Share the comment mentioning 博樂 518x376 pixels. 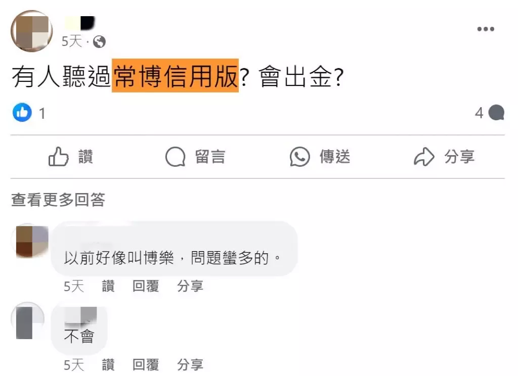[x=190, y=286]
